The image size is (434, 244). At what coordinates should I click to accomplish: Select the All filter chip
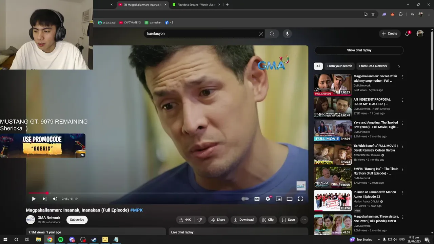[x=318, y=66]
